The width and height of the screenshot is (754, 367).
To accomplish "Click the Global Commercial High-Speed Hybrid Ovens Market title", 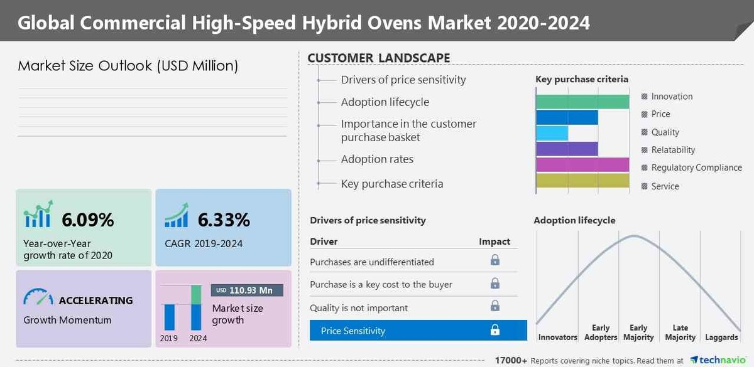I will 303,23.
